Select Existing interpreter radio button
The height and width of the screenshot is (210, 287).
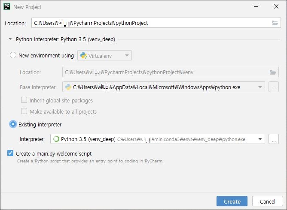tap(13, 124)
